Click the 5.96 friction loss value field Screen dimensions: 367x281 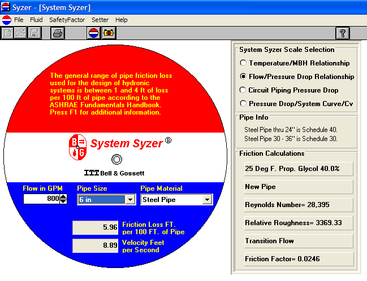click(95, 227)
